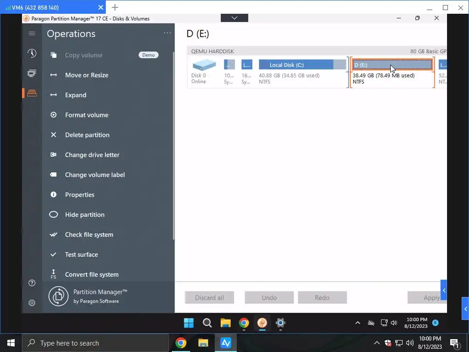The width and height of the screenshot is (469, 352).
Task: Choose Hide partition operation
Action: (x=85, y=214)
